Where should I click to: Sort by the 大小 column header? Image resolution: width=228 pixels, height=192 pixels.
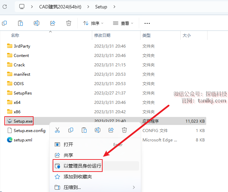186,35
